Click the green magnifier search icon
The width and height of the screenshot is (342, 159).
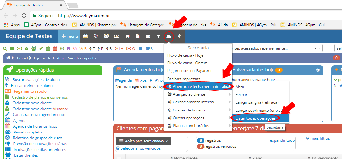[x=5, y=49]
